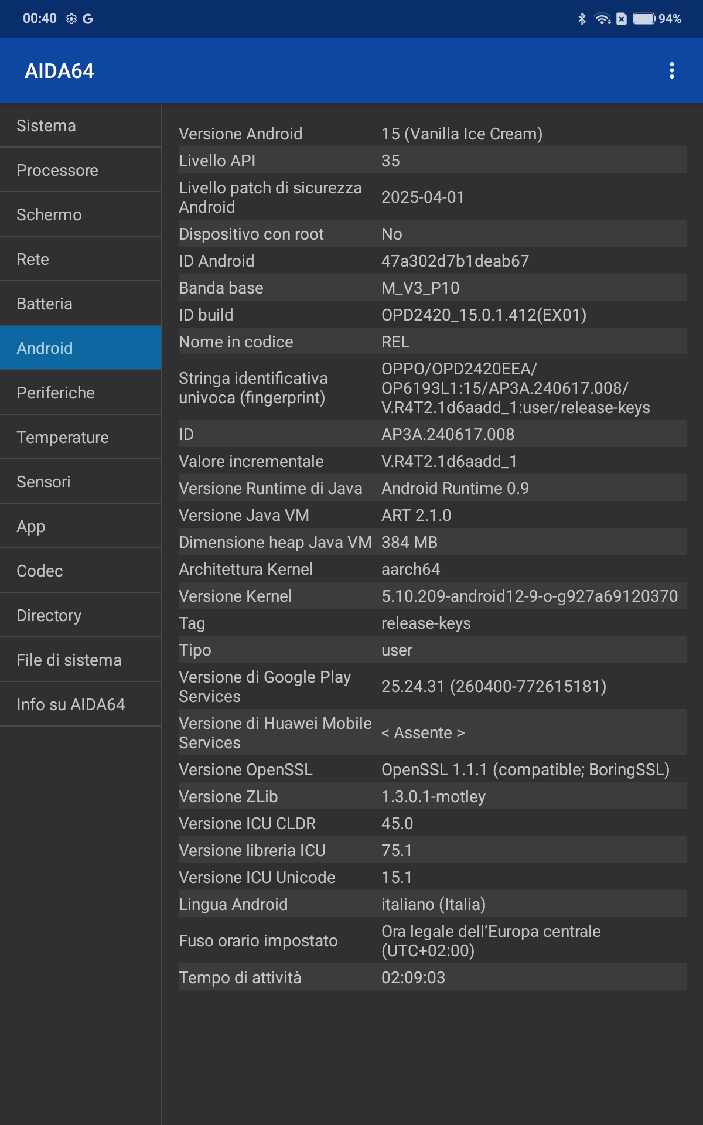Open the Sensori section
Screen dimensions: 703x1125
81,482
